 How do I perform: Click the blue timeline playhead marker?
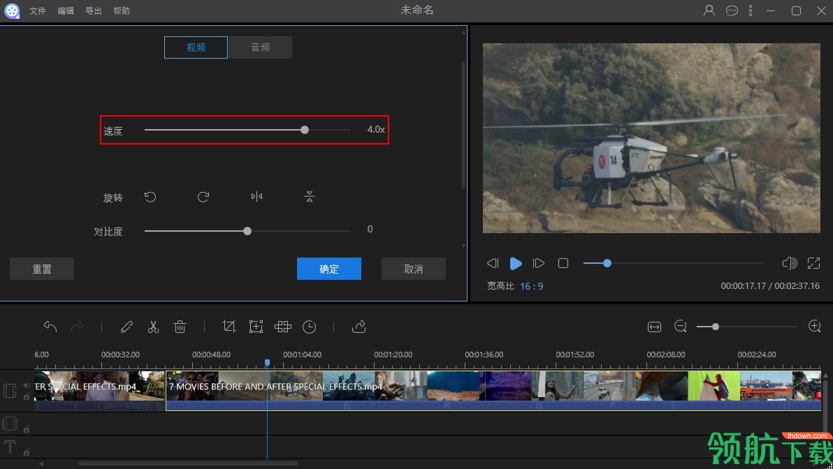[x=267, y=363]
